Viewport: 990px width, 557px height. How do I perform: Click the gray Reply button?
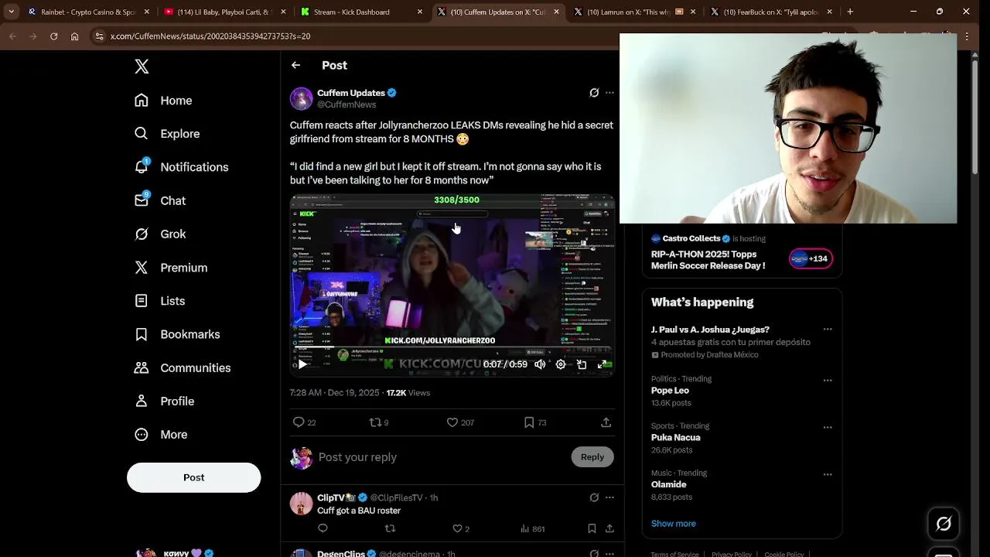592,457
